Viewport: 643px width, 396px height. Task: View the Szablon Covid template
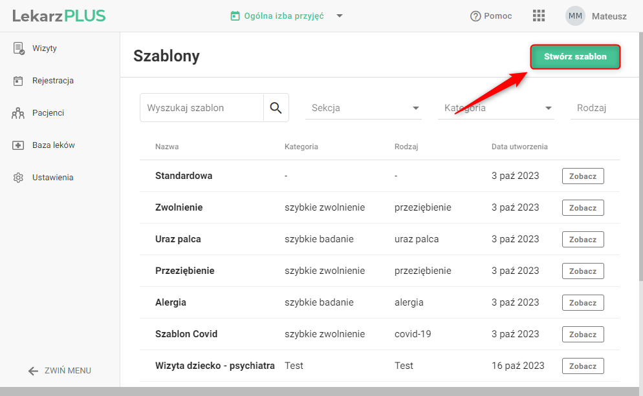point(583,334)
